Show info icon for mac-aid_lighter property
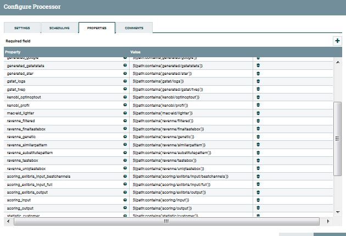Viewport: 346px width, 236px height. coord(125,112)
